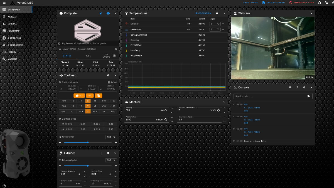Viewport: 334px width, 188px height.
Task: Collapse the Machine panel
Action: 224,102
